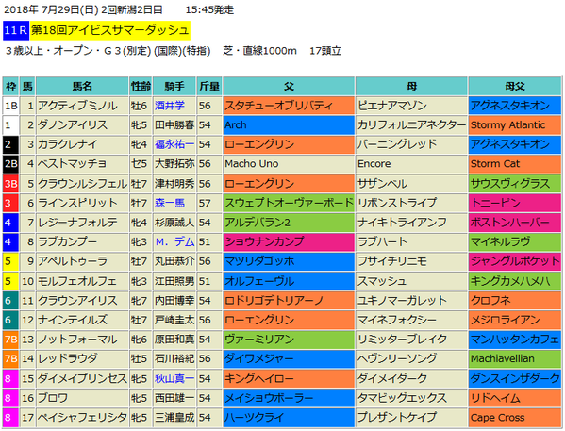Click dam cell リボンストライプ
The height and width of the screenshot is (431, 565).
411,204
